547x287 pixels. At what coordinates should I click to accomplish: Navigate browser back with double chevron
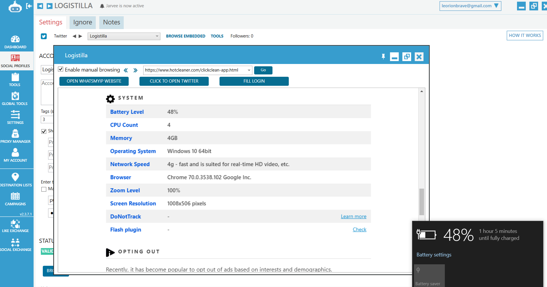click(x=126, y=70)
